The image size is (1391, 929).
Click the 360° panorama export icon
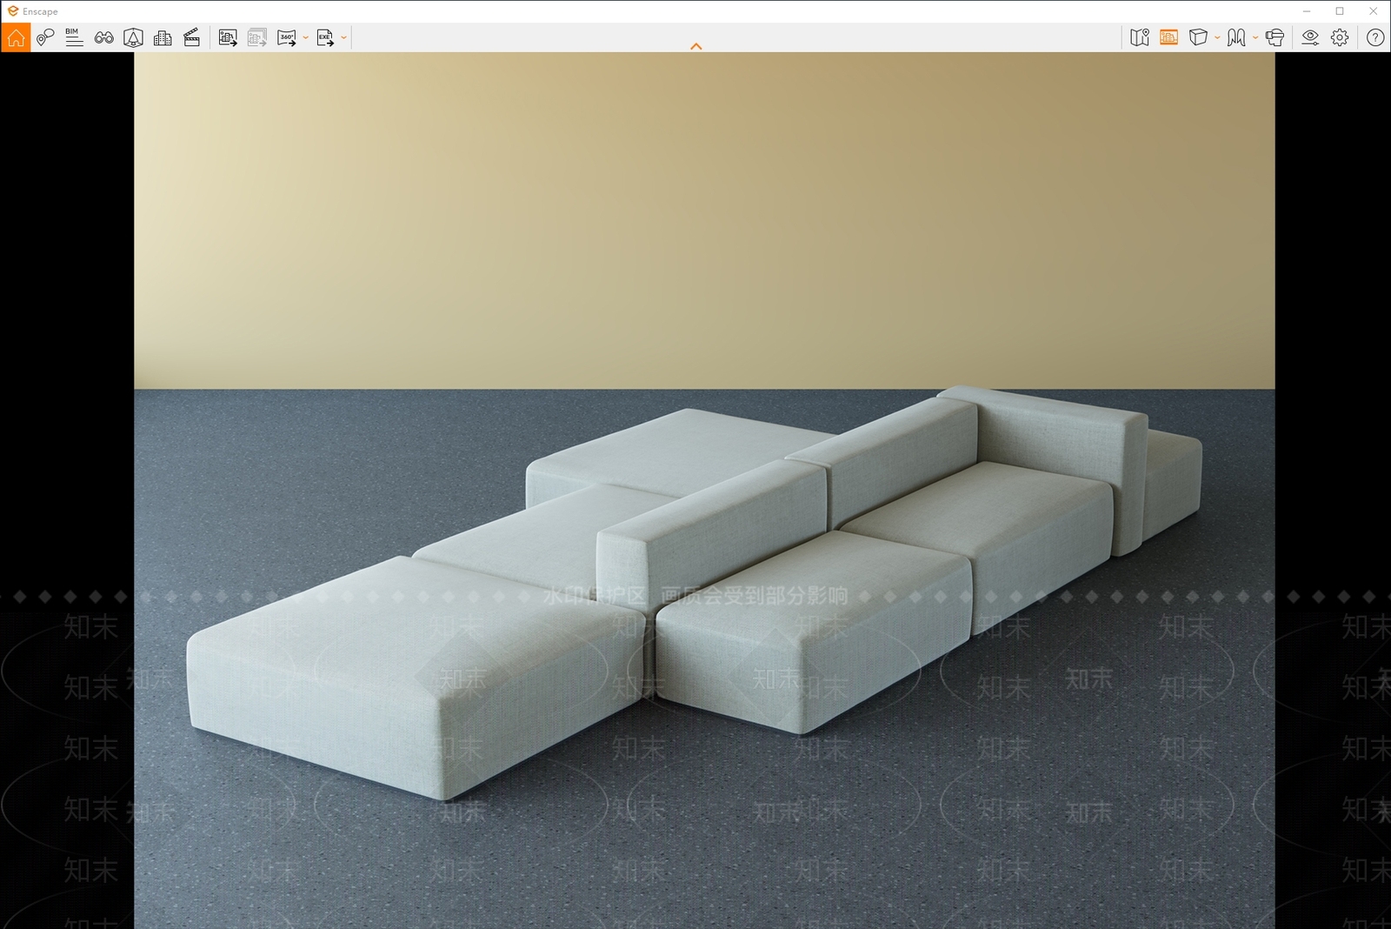tap(287, 37)
